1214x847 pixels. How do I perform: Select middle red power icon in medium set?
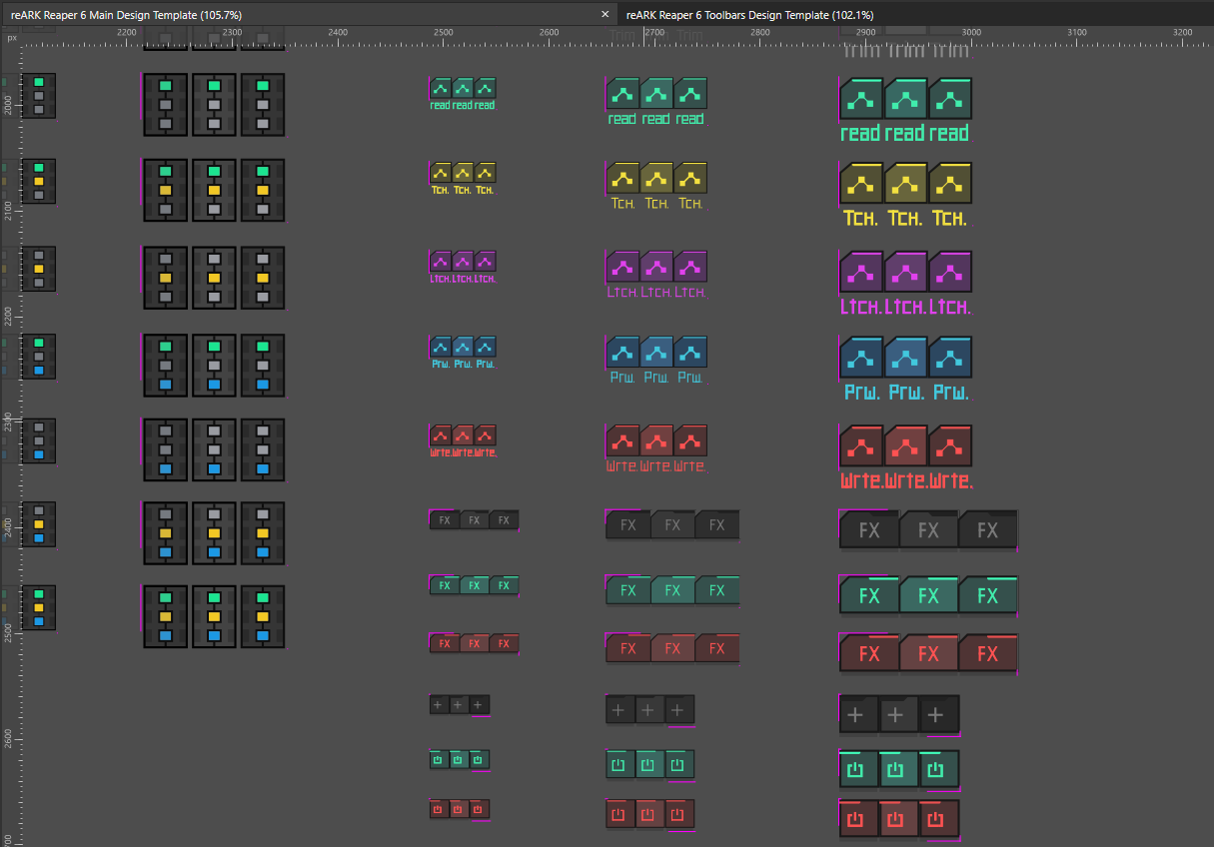(649, 815)
